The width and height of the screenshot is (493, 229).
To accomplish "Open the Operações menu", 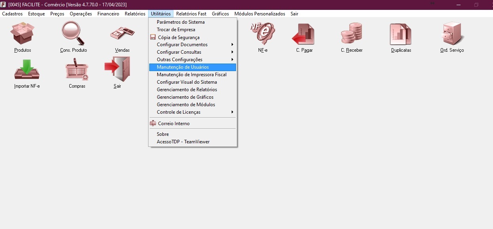I will point(81,14).
